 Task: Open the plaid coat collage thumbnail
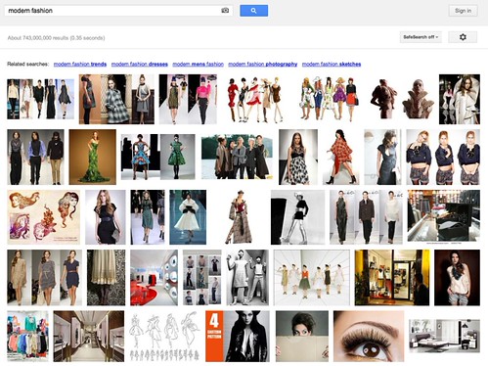tap(116, 99)
